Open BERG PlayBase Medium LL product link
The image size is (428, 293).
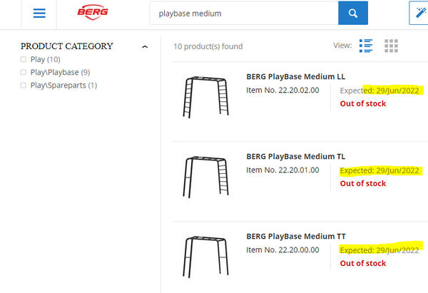pyautogui.click(x=295, y=76)
